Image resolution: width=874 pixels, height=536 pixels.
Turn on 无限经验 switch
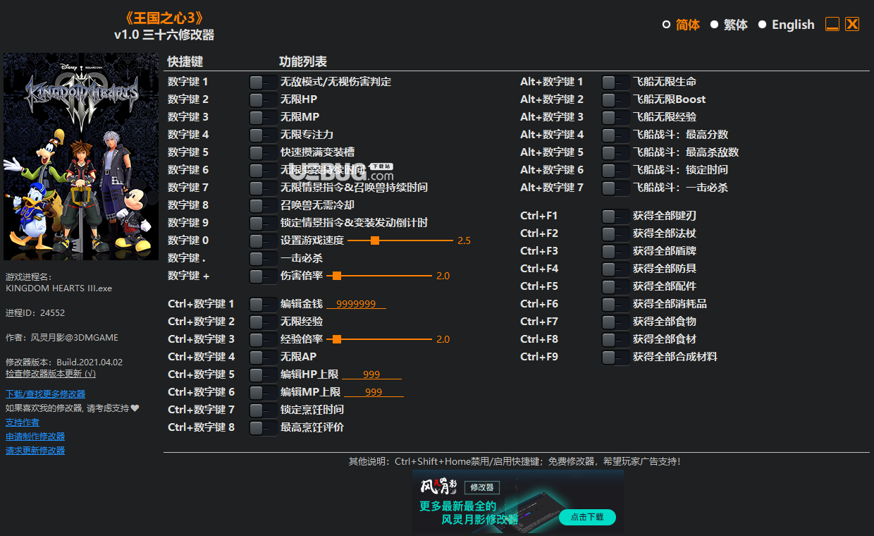click(x=264, y=322)
